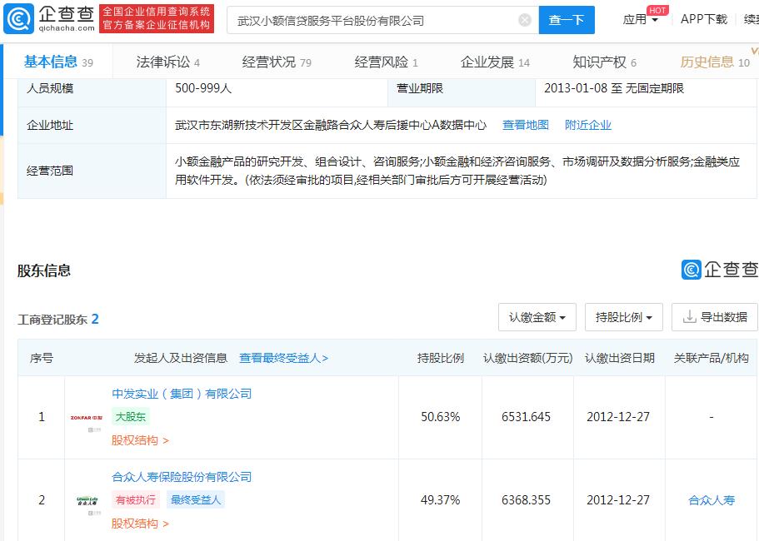Click the red 全国企业信用查询系统 badge
Screen dimensions: 759x541
(x=158, y=17)
